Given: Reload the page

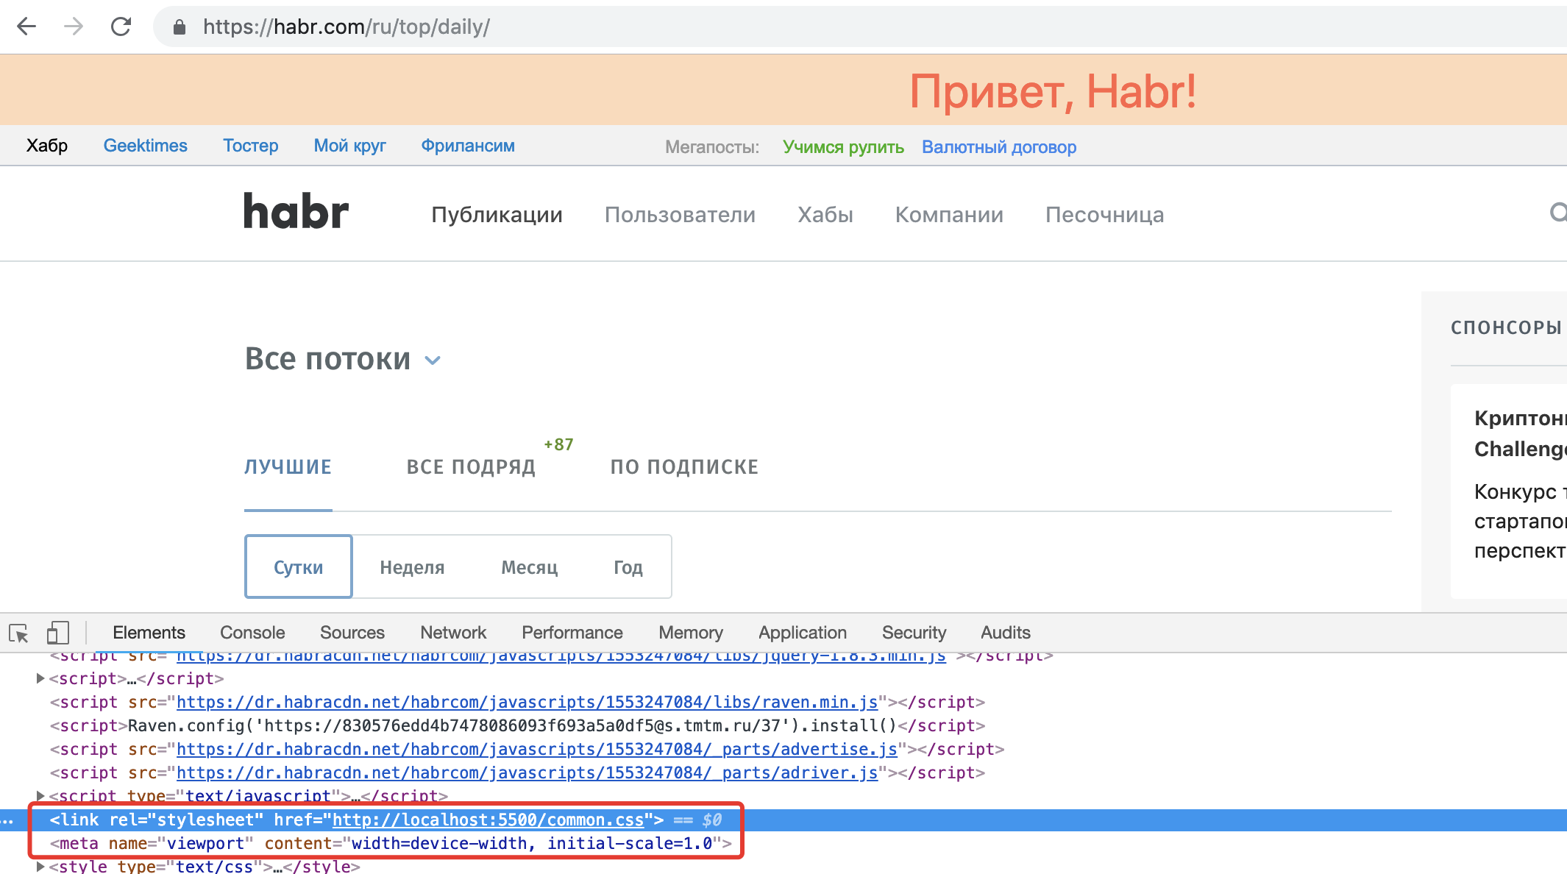Looking at the screenshot, I should tap(121, 26).
